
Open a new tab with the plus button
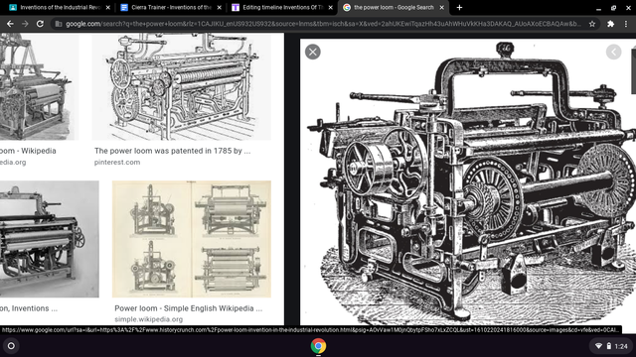click(459, 7)
